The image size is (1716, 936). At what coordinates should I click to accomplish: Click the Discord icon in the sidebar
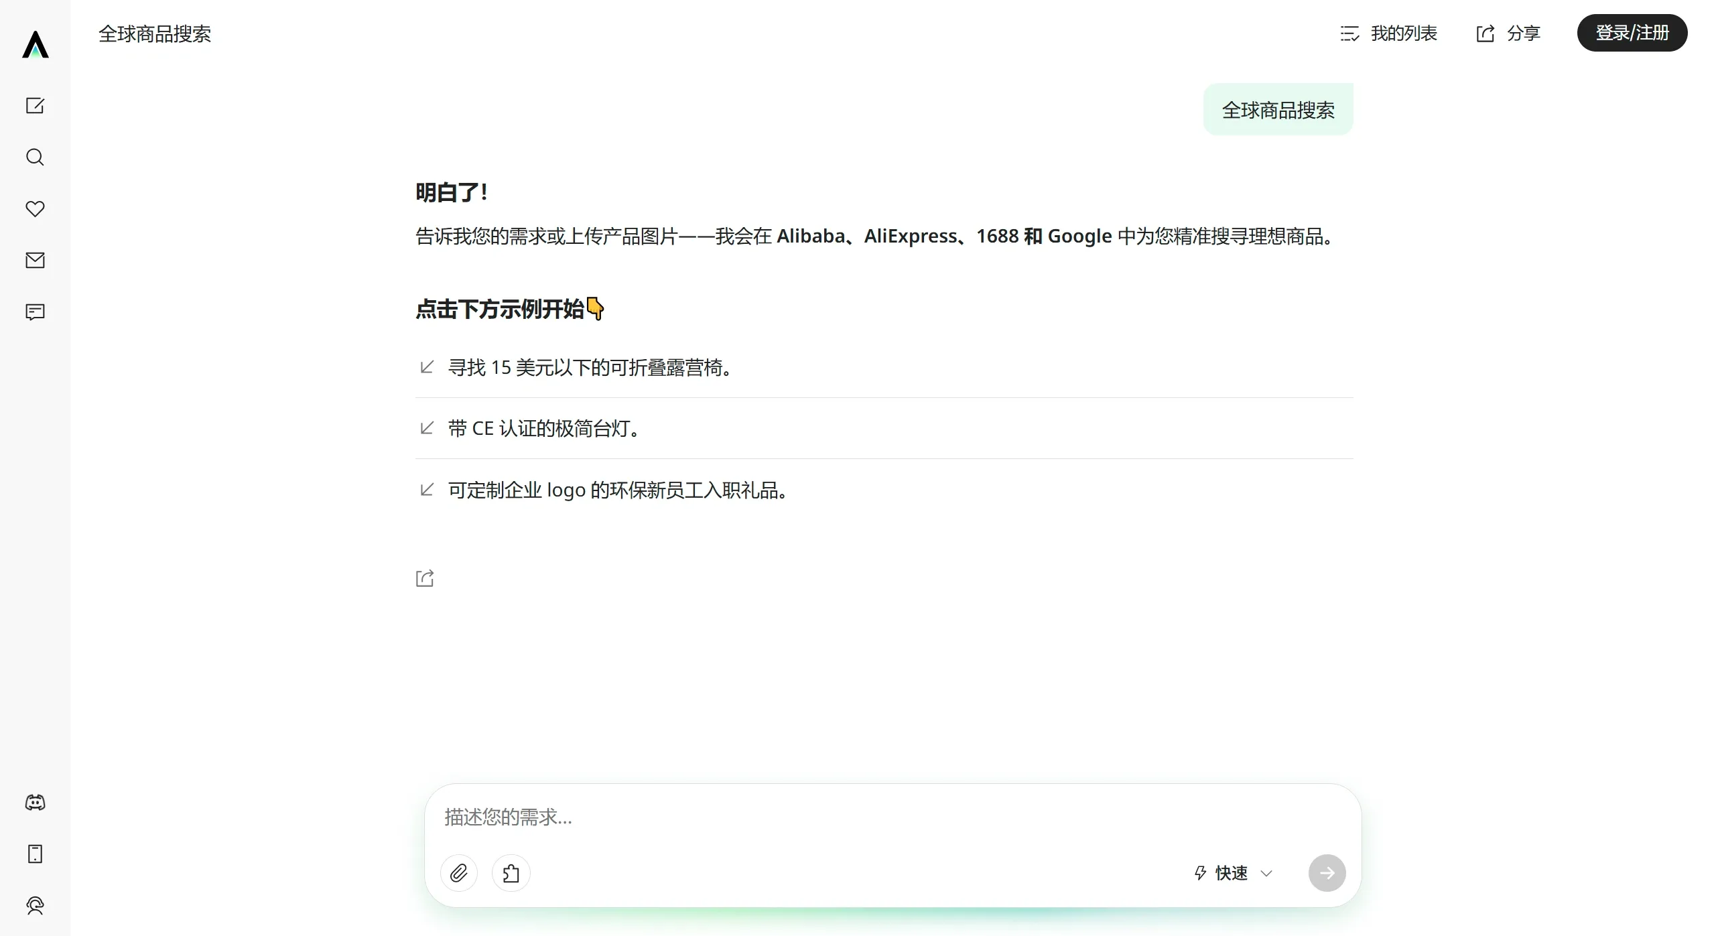coord(35,802)
